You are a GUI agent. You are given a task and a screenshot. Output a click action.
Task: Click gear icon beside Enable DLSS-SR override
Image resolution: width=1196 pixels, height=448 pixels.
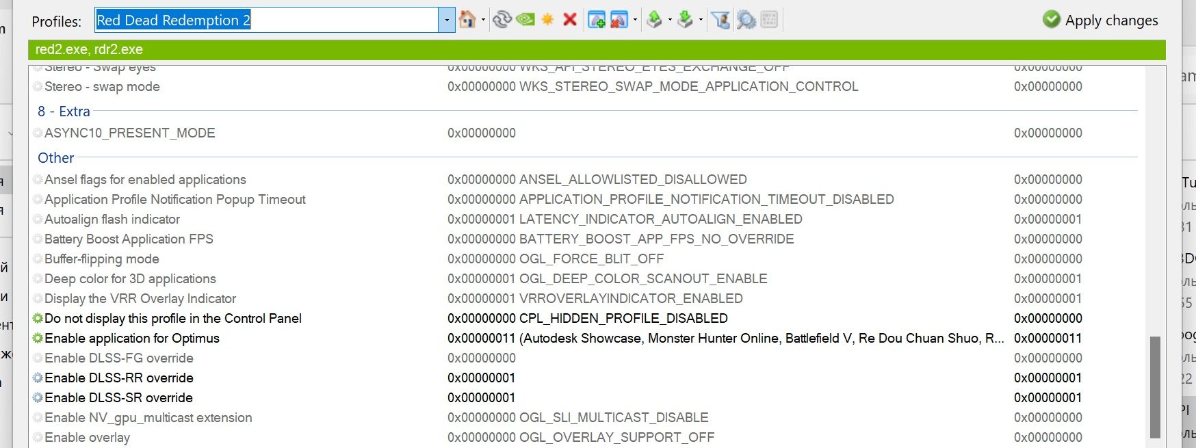38,397
